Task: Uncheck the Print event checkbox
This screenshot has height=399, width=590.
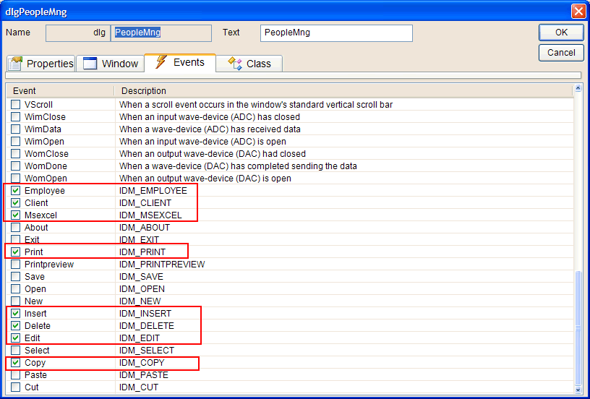Action: (15, 252)
